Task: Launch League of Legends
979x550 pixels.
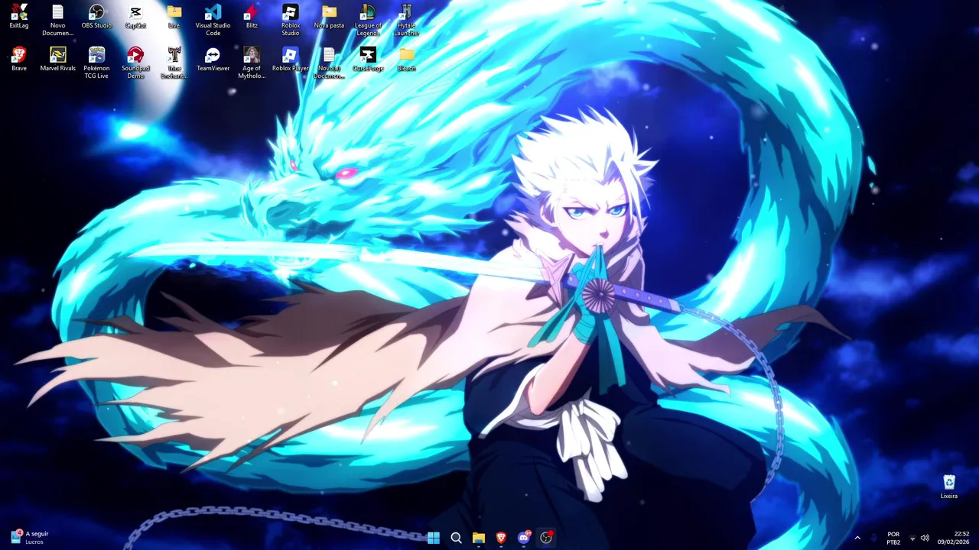Action: click(x=368, y=20)
